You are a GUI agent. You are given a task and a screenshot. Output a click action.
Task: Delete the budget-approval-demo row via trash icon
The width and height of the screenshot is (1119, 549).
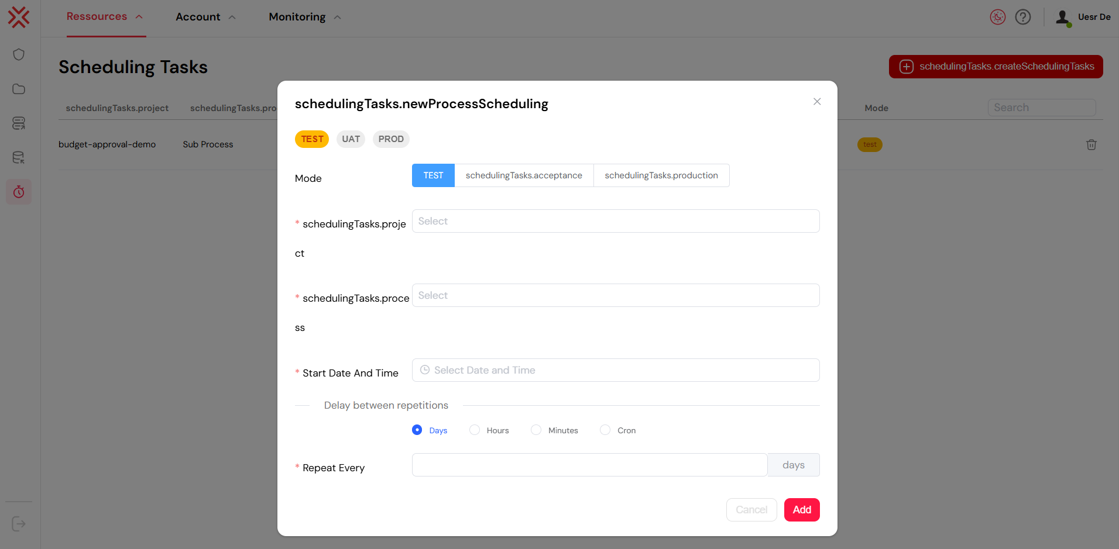(x=1091, y=144)
